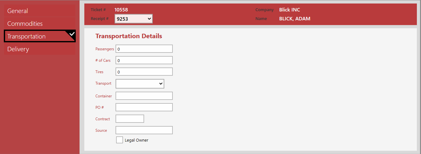Click the Company label

[264, 10]
